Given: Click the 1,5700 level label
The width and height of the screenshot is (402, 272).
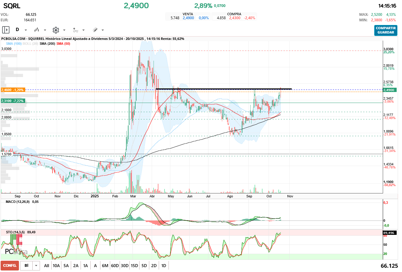Looking at the screenshot, I should click(6, 154).
